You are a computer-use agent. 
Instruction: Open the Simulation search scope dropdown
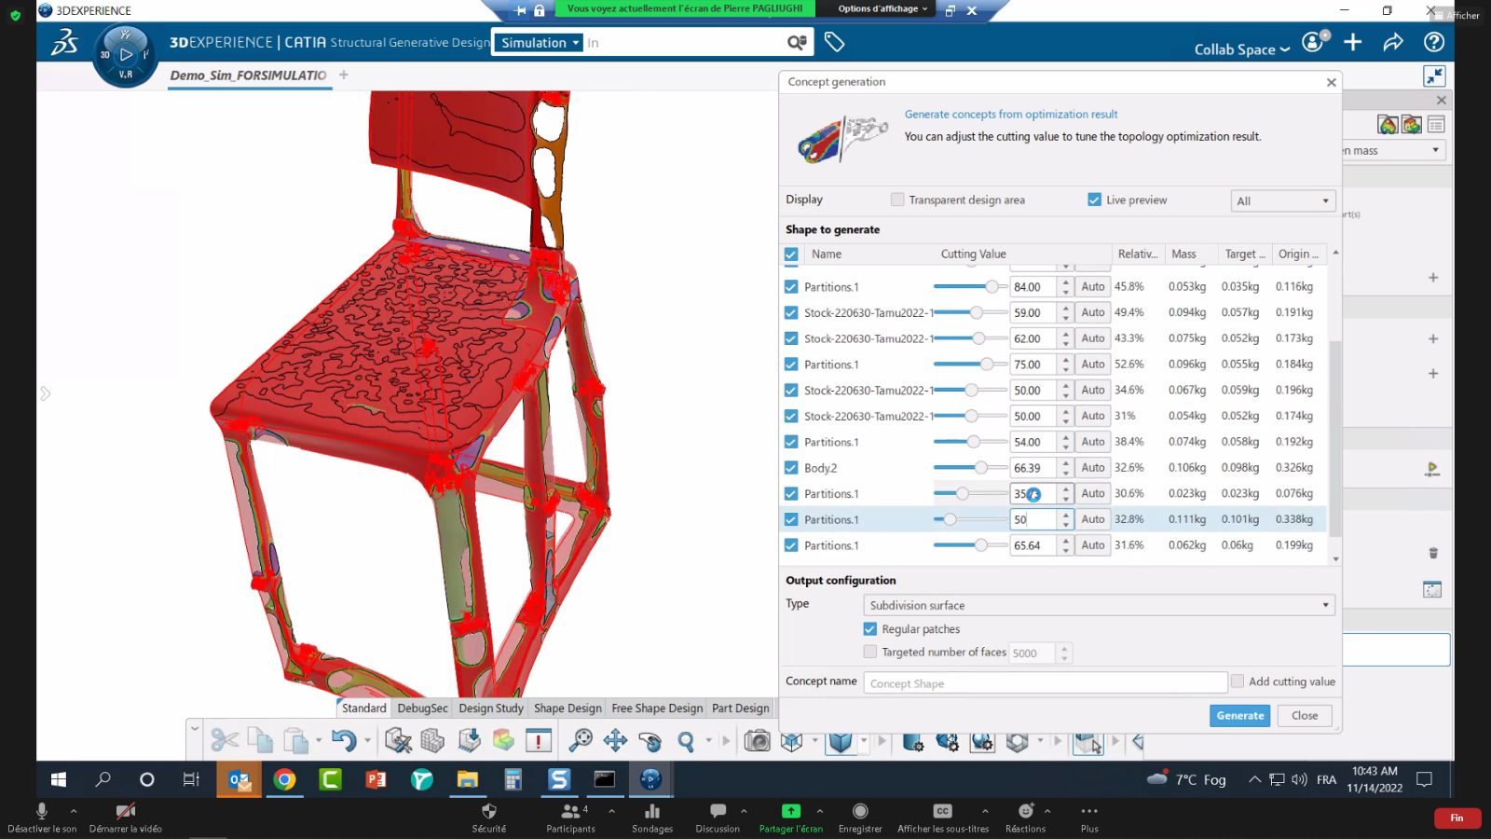click(x=540, y=43)
